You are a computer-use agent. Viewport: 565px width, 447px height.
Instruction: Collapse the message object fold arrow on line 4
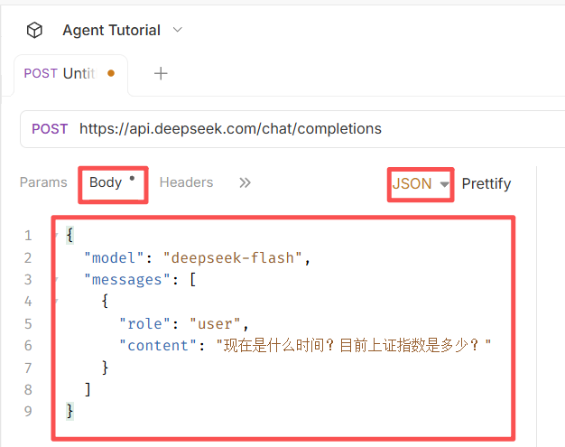(x=56, y=301)
